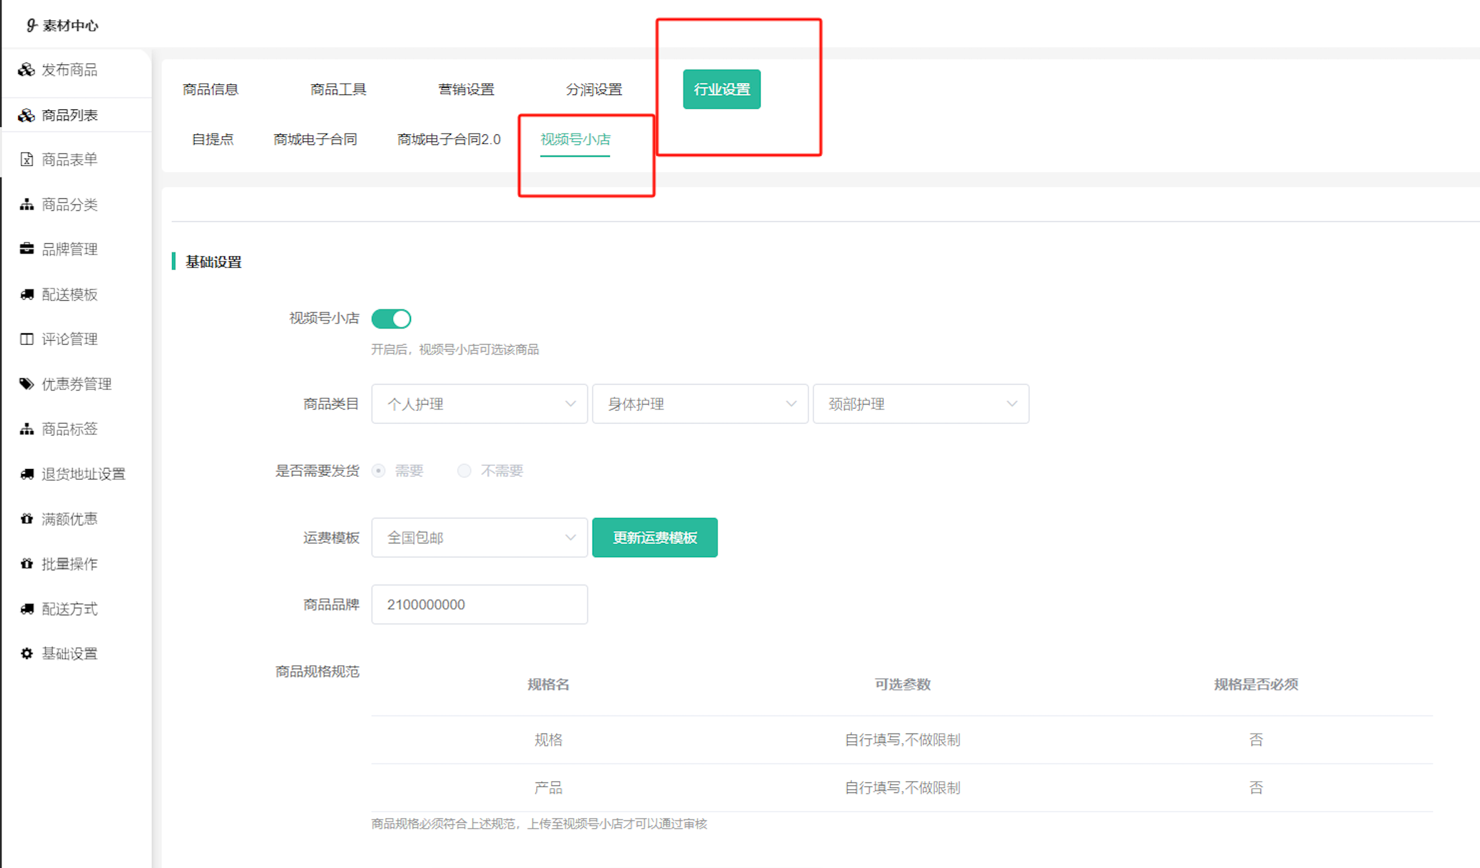Select the 需要 shipping radio button
The image size is (1480, 868).
click(378, 470)
